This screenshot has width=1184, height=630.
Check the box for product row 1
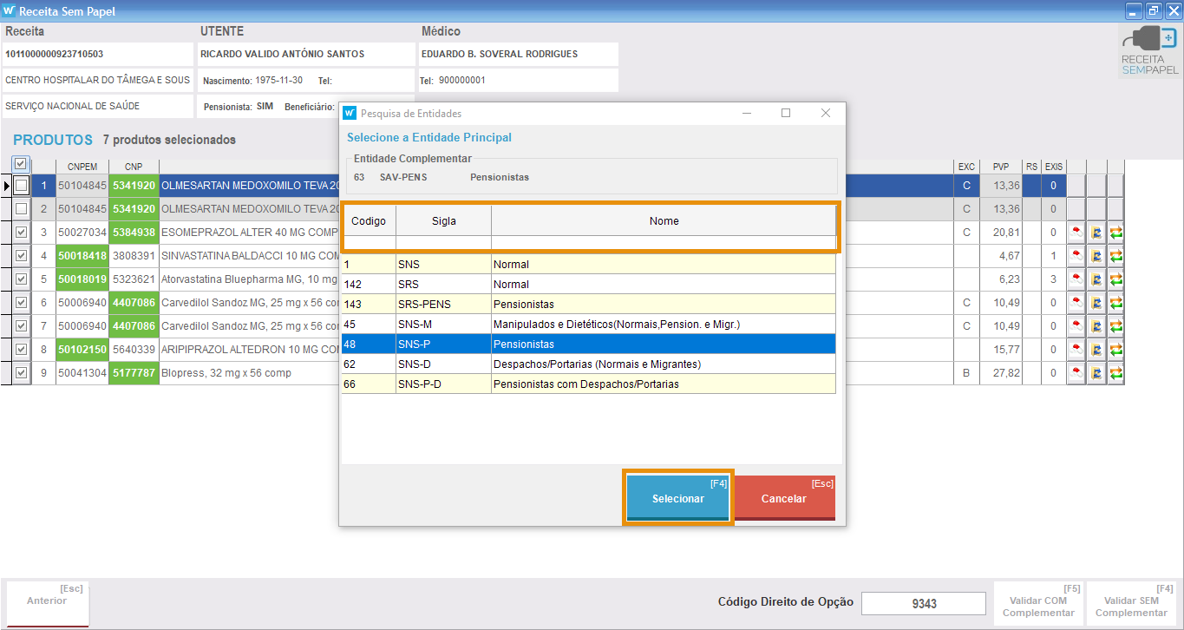[x=21, y=186]
